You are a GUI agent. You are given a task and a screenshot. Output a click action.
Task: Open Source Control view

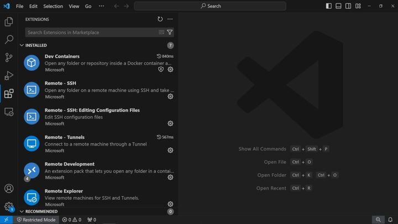[x=9, y=58]
